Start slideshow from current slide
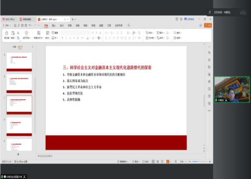The height and width of the screenshot is (179, 251). coord(26,33)
